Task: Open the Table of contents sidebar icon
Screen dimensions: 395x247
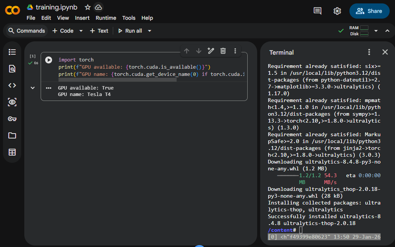Action: tap(12, 52)
